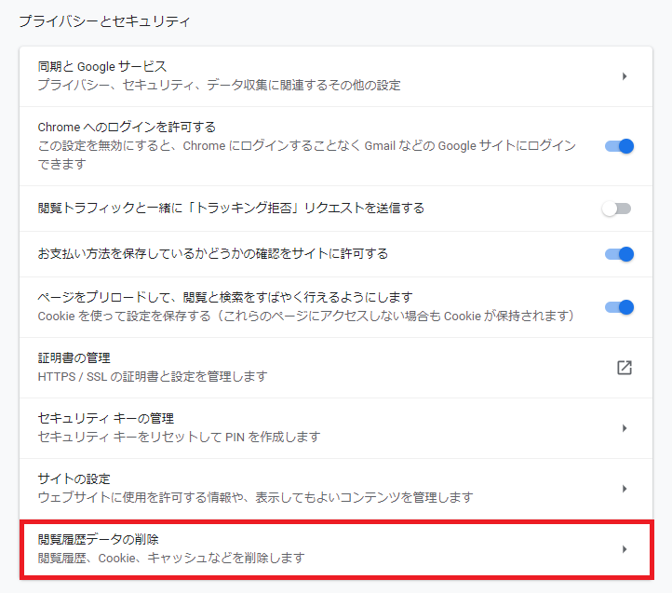Screen dimensions: 672x593
Task: Click Cookie を使って設定を保存する description
Action: [x=306, y=316]
